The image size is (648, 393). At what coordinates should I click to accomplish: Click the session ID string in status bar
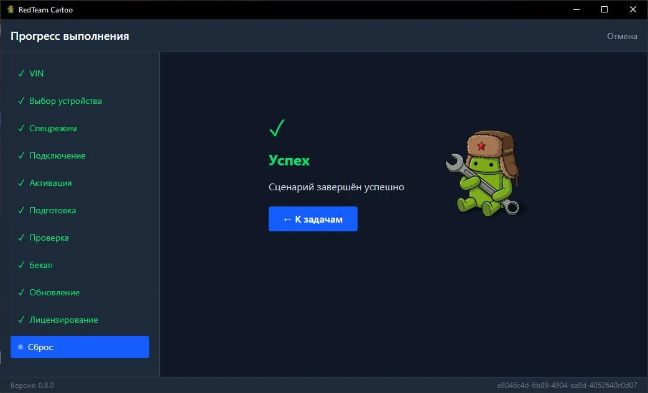tap(567, 385)
